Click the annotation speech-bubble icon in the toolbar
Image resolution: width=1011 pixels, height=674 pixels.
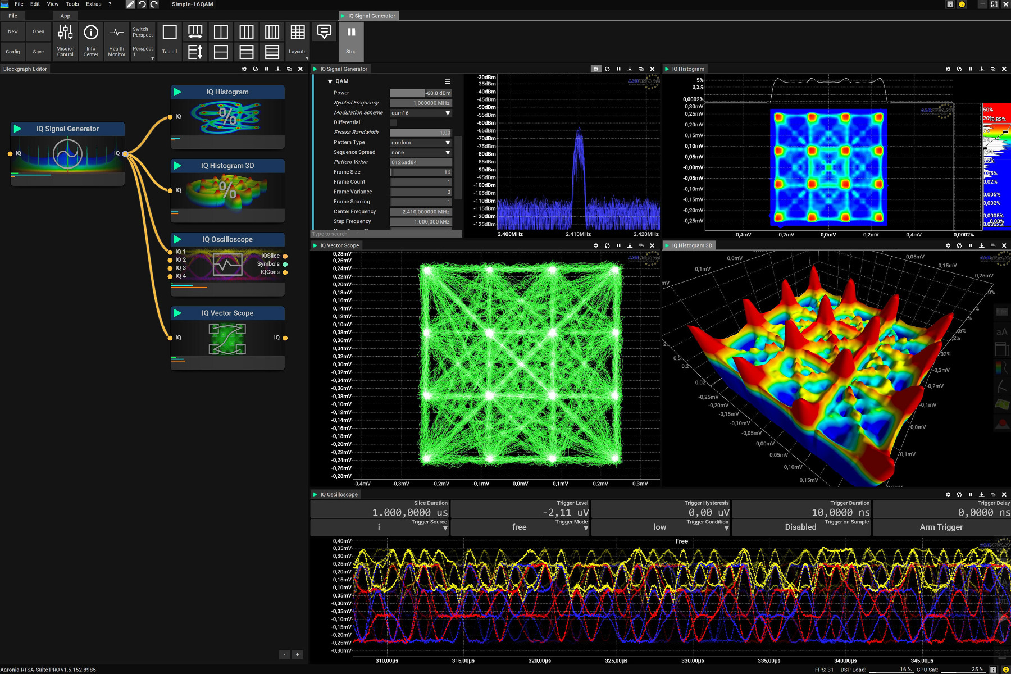point(324,32)
